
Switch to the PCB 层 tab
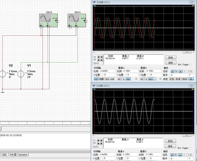(13, 155)
